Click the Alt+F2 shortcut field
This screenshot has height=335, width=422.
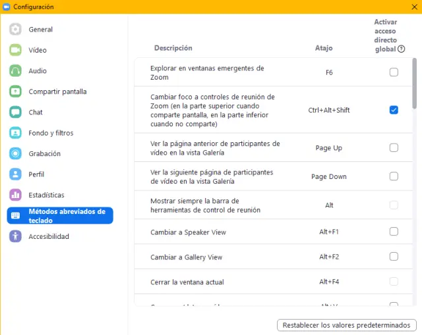(x=329, y=257)
